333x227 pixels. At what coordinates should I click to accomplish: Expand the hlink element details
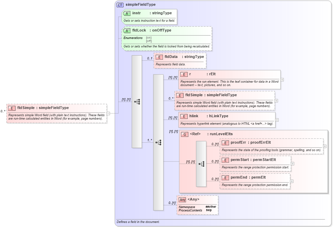click(277, 119)
